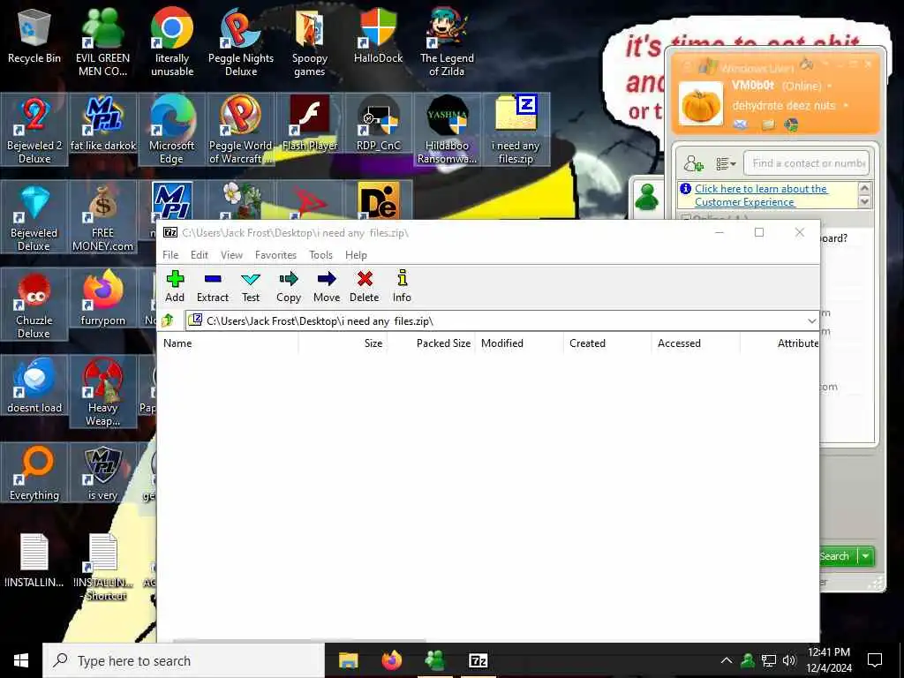Sort by Accessed column header
This screenshot has height=678, width=904.
pos(696,343)
